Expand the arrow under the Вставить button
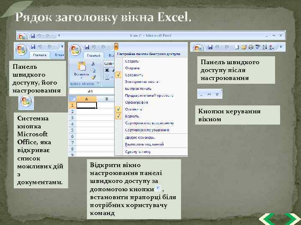This screenshot has height=225, width=301. tap(81, 78)
